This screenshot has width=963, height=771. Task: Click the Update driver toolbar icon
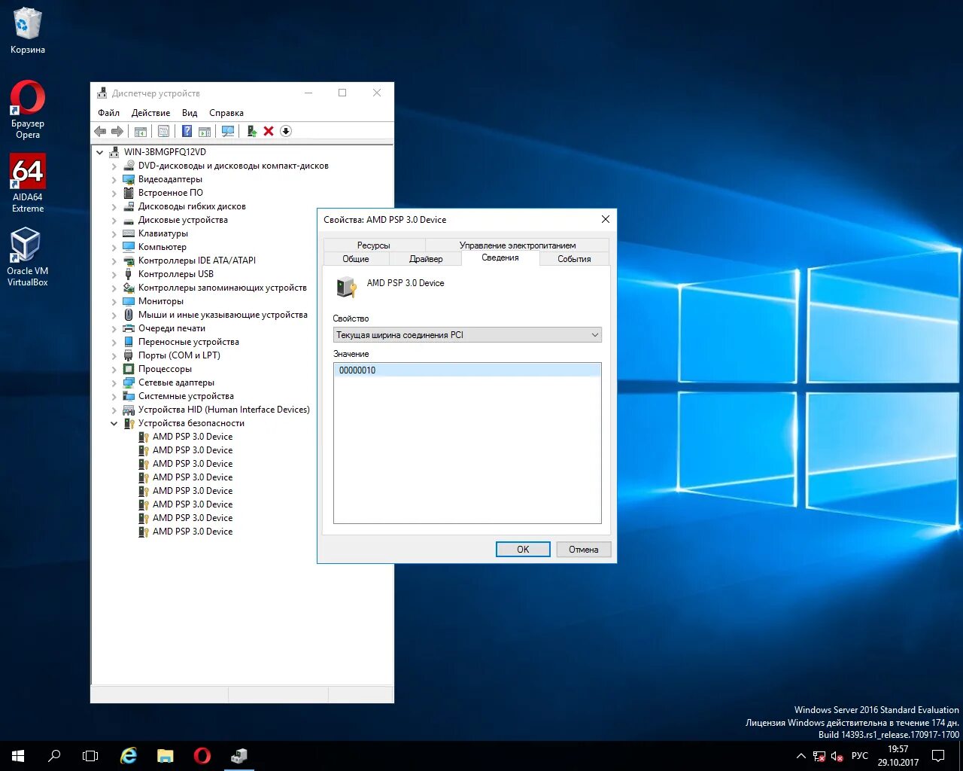coord(252,131)
